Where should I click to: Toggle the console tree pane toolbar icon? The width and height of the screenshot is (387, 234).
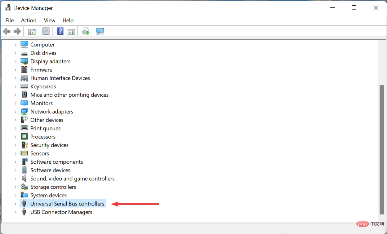pos(32,31)
